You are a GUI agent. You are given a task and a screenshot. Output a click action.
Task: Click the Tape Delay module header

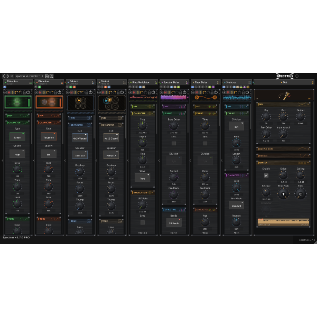(x=206, y=82)
